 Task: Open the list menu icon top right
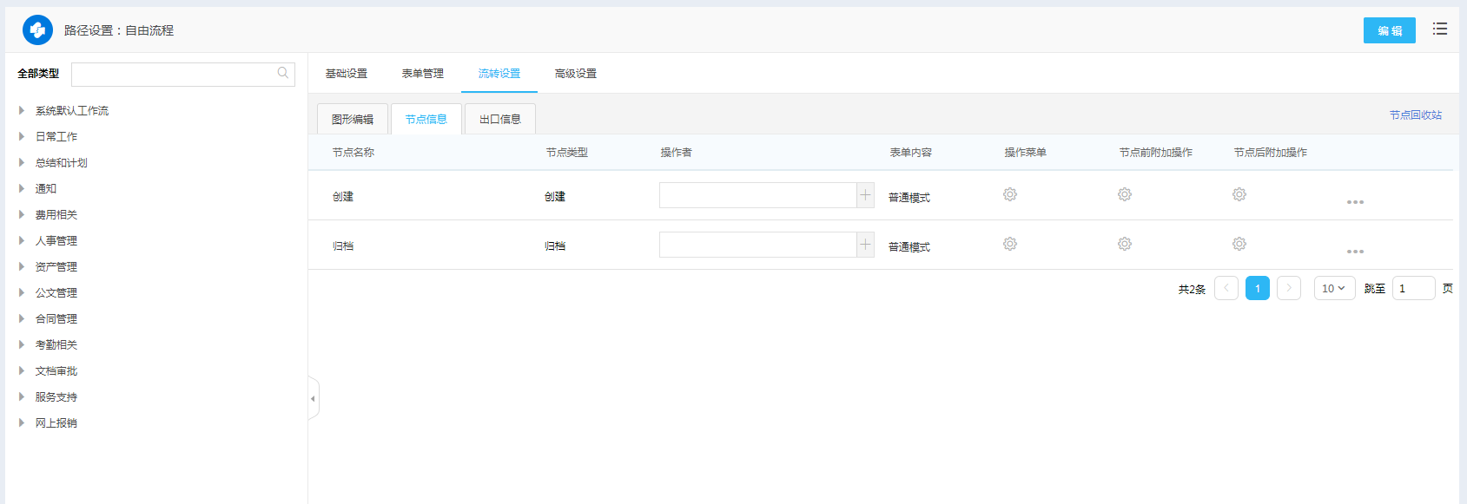click(1440, 29)
